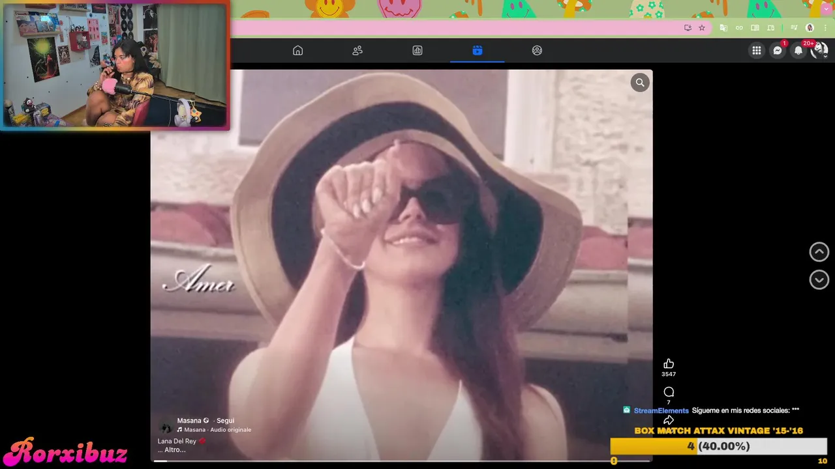Image resolution: width=835 pixels, height=469 pixels.
Task: Bookmark the page with star icon
Action: (702, 27)
